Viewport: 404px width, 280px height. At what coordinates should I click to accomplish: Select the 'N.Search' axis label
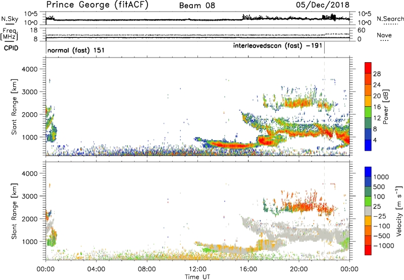(390, 19)
